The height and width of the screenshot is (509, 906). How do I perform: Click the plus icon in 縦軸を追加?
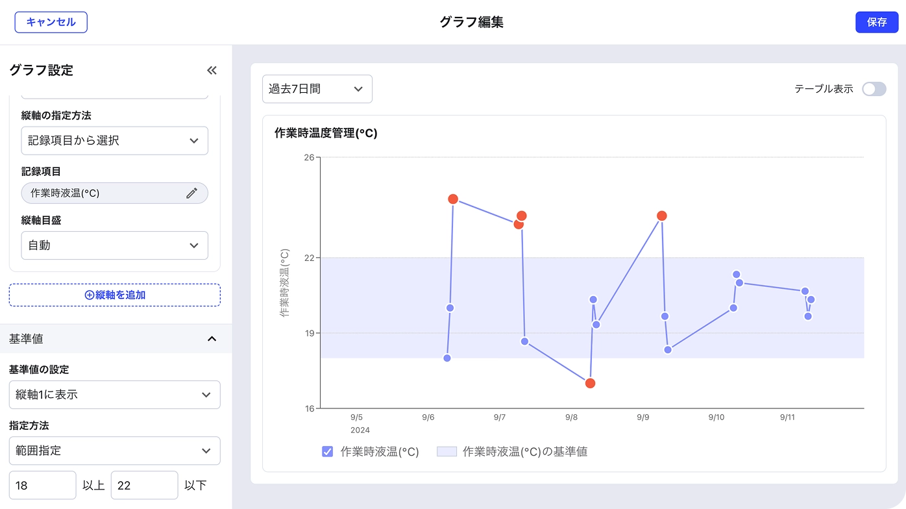click(x=90, y=295)
